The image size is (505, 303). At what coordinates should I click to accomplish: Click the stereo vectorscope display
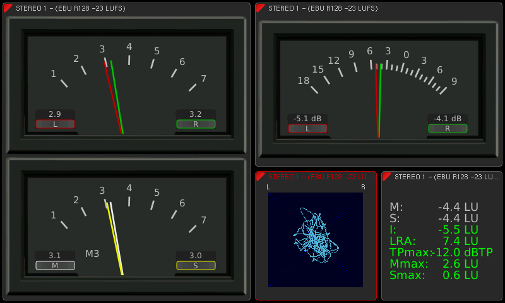pyautogui.click(x=316, y=240)
